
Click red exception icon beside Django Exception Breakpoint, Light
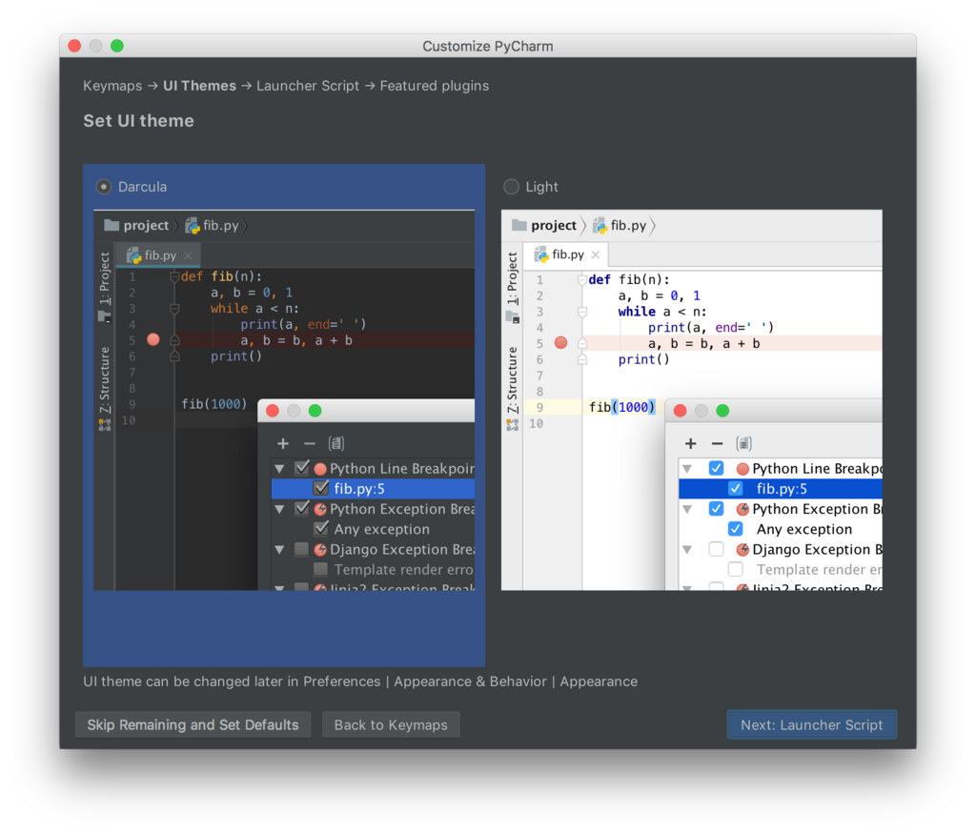click(x=742, y=550)
